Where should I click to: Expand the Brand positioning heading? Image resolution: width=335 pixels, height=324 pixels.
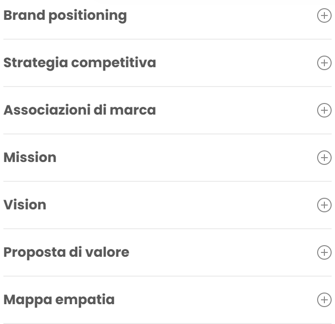click(65, 15)
